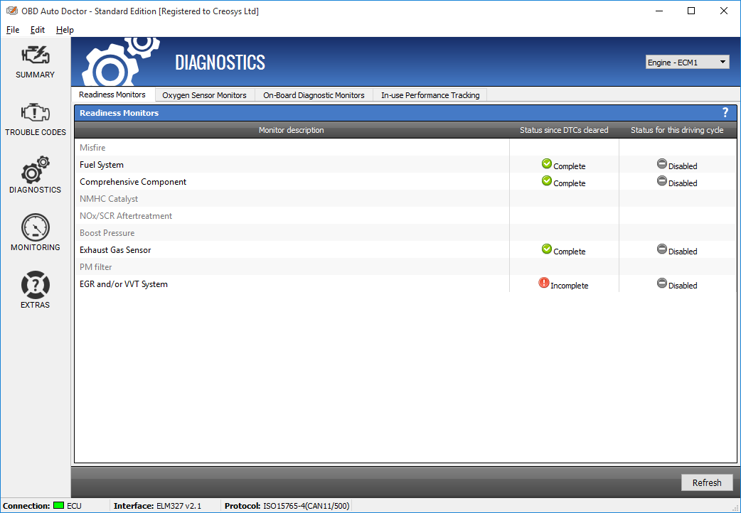The image size is (741, 513).
Task: Click the ISO15765-4(CAN11/500) protocol text
Action: point(306,506)
